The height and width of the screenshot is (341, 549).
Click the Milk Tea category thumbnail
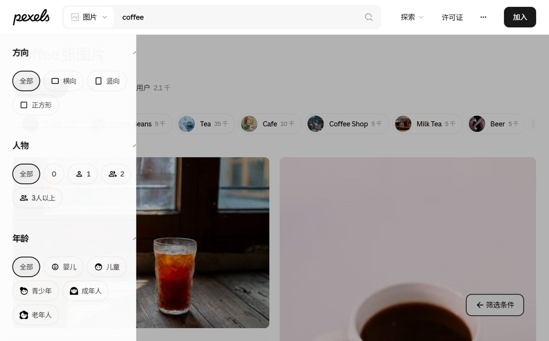click(x=403, y=124)
